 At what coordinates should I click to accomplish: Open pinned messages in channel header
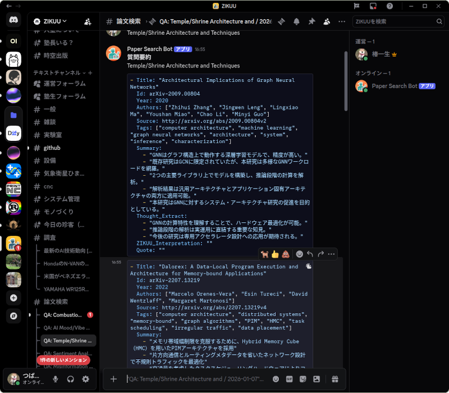311,21
